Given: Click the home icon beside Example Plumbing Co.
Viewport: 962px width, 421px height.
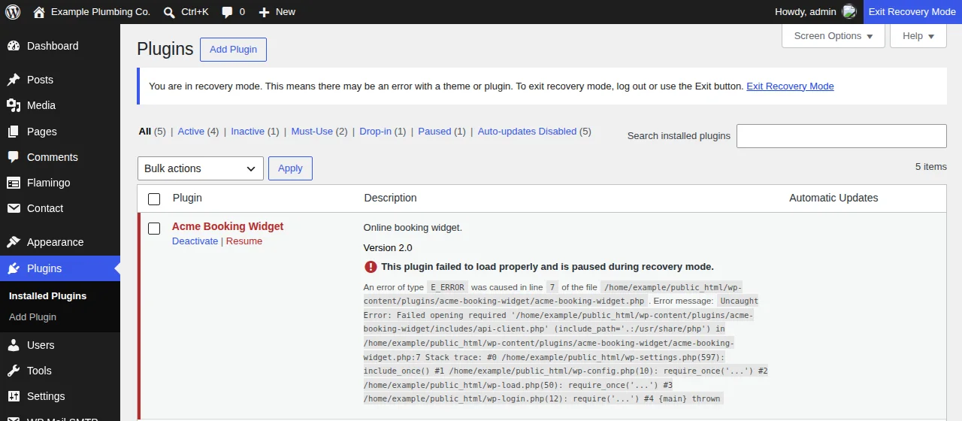Looking at the screenshot, I should tap(39, 12).
